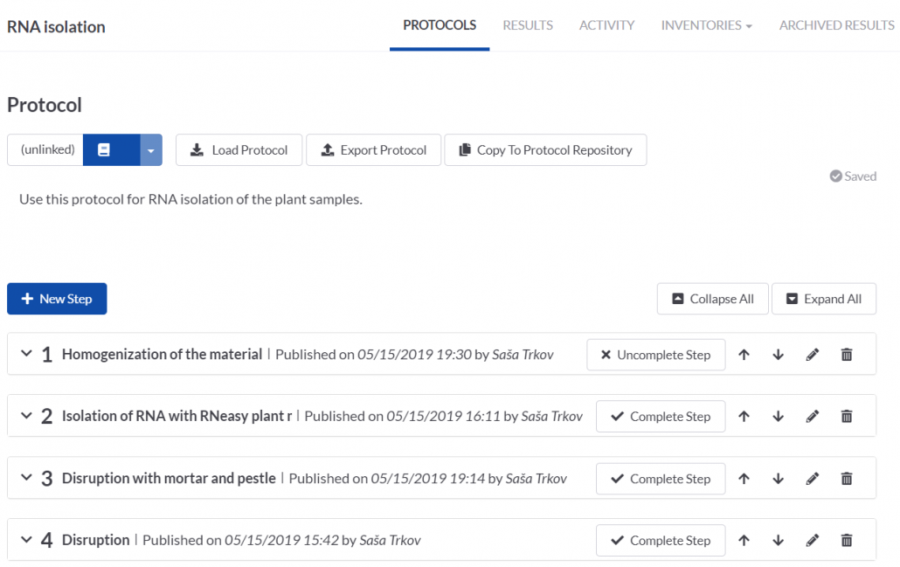Complete the mortar and pestle step
The height and width of the screenshot is (567, 900).
click(660, 478)
